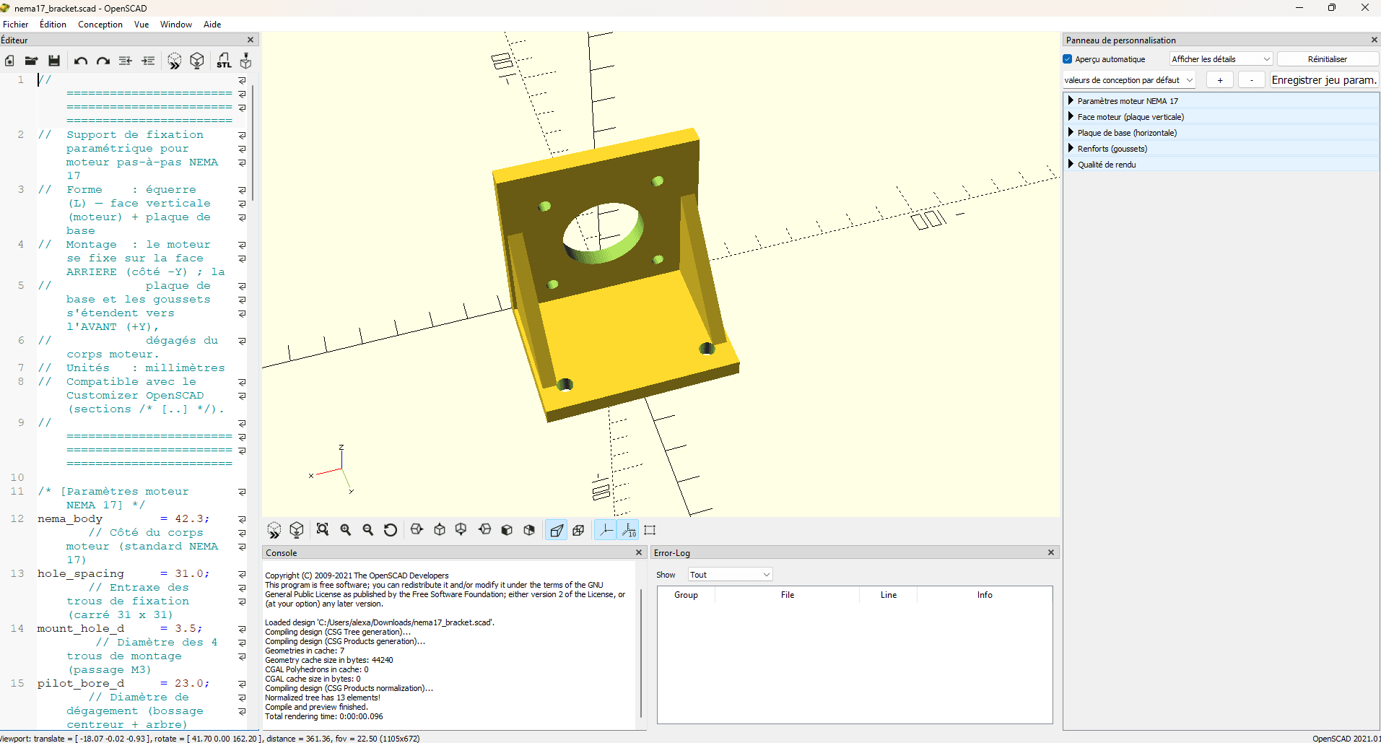This screenshot has width=1381, height=743.
Task: Click the Group column header in Error-Log
Action: click(x=686, y=595)
